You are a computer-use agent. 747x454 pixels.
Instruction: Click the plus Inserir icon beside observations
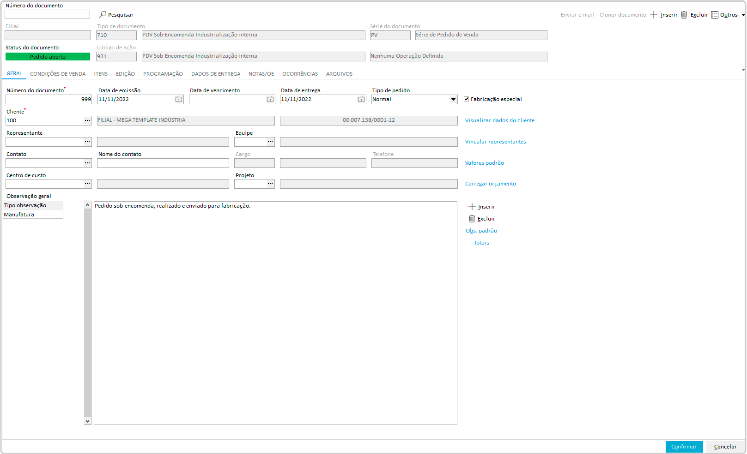point(472,207)
